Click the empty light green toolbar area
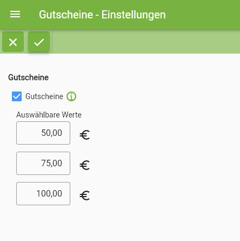240x241 pixels. tap(146, 42)
